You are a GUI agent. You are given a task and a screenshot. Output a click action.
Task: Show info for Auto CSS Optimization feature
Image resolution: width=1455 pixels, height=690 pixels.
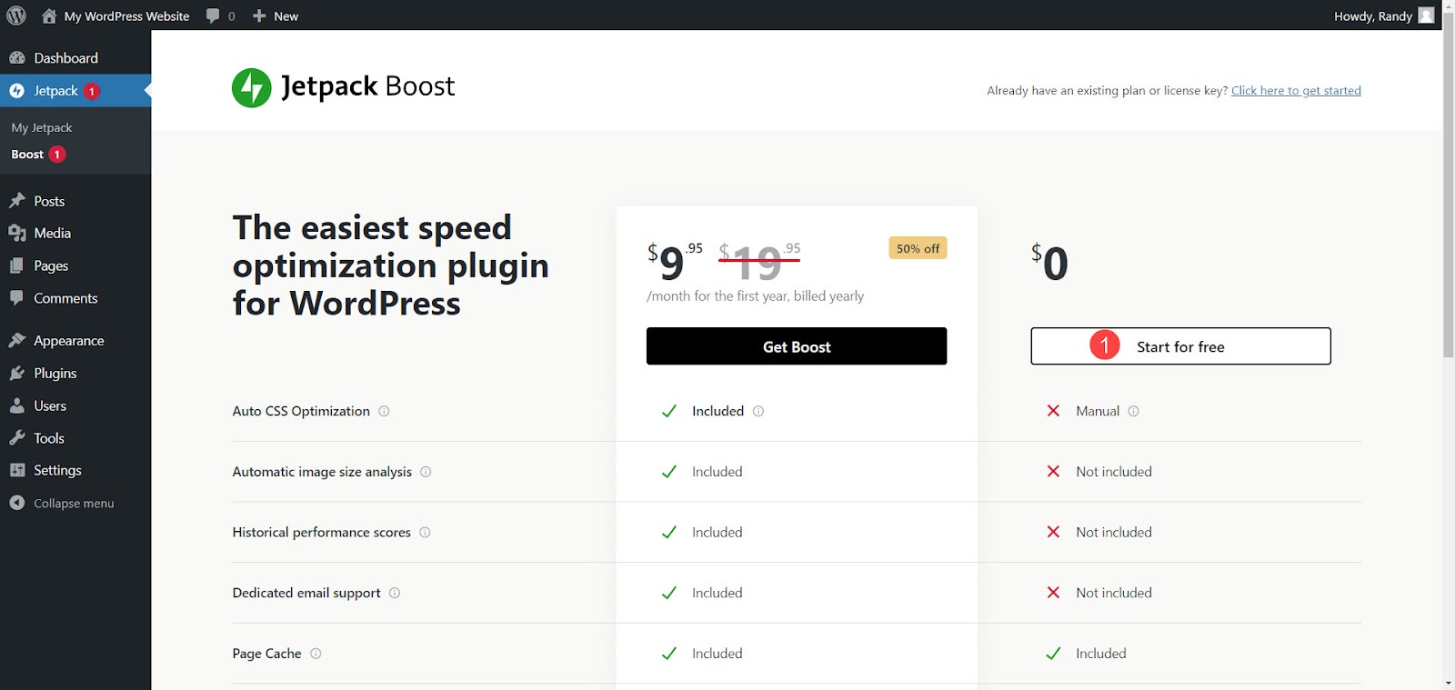click(x=384, y=411)
